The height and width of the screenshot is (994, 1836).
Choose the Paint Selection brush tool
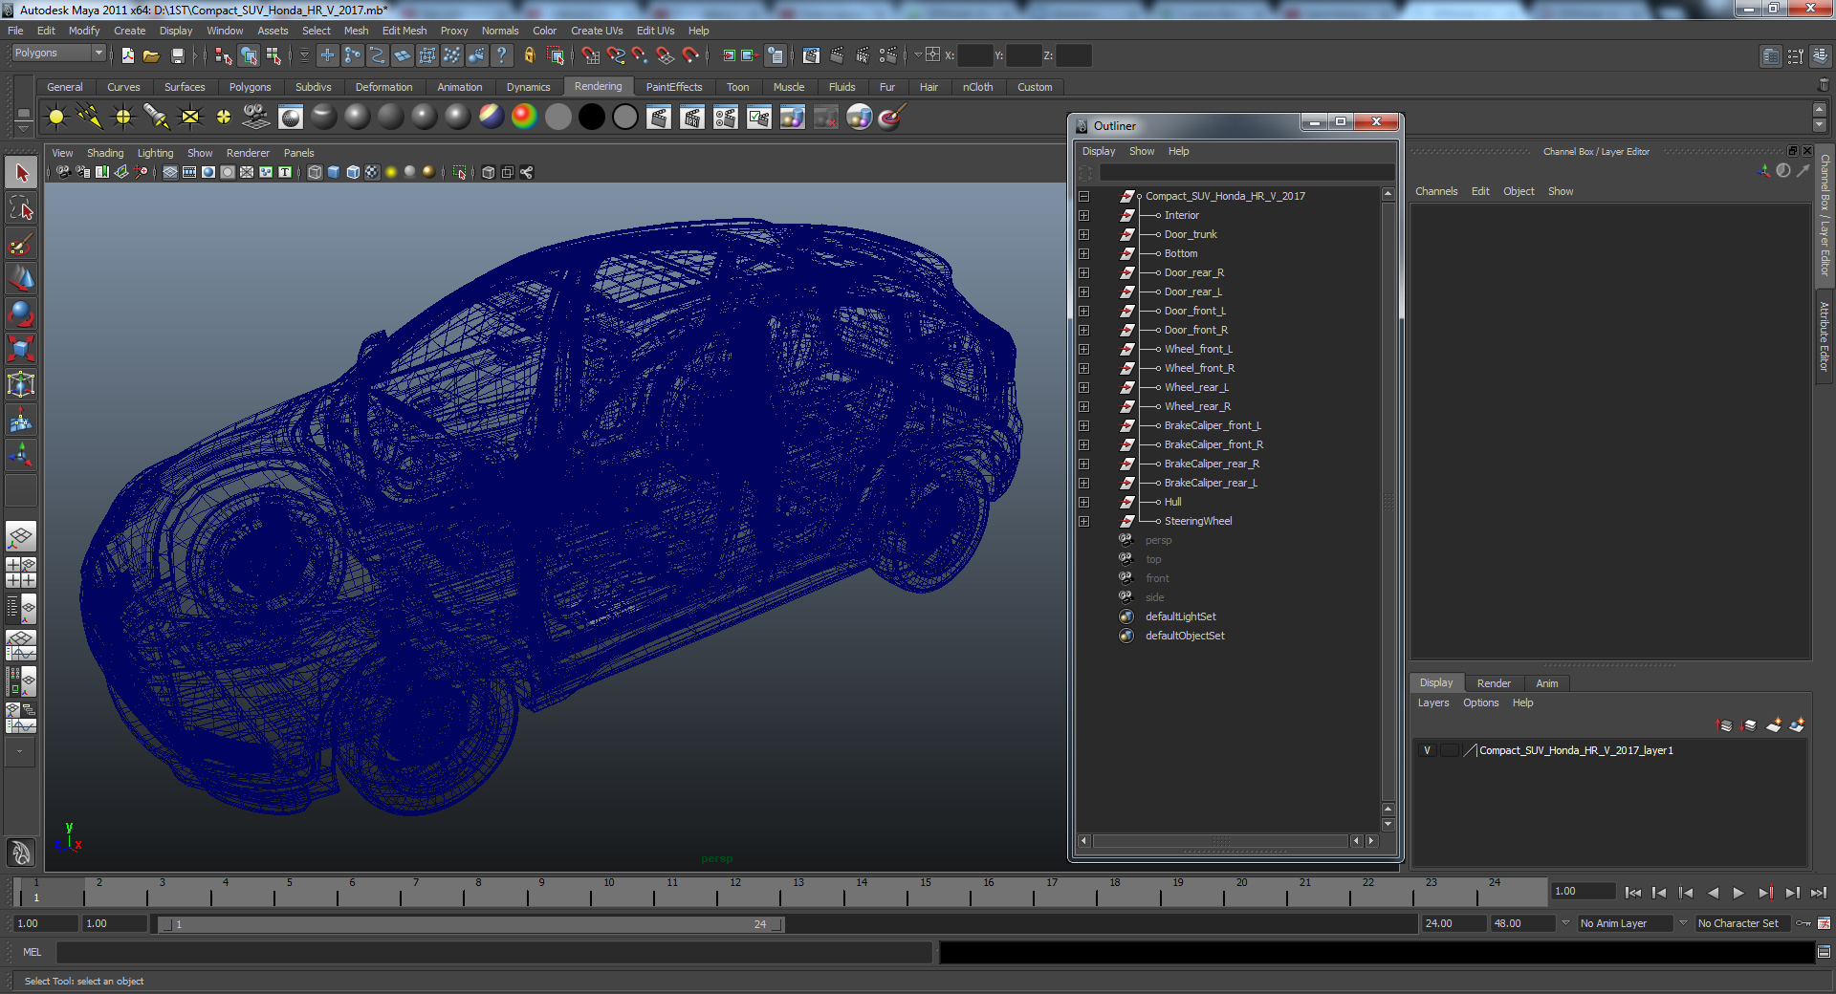coord(21,244)
